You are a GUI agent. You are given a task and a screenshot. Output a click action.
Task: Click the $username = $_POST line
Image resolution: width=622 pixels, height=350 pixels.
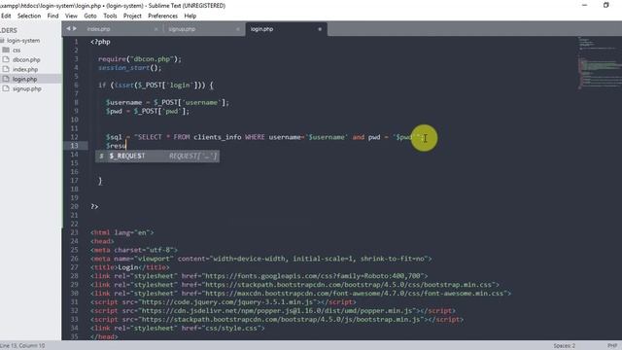tap(167, 102)
